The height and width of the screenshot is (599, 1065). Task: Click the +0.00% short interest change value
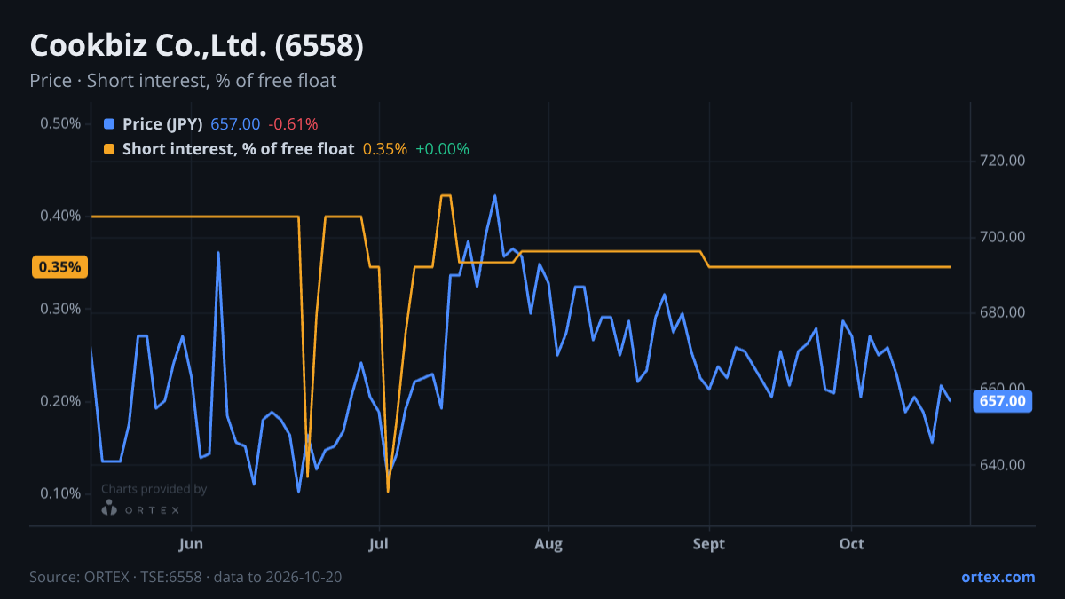tap(442, 149)
